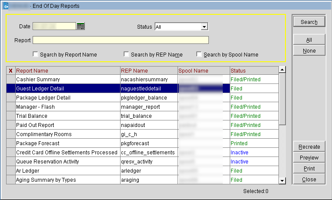The image size is (332, 200).
Task: Click the scrollbar up arrow
Action: (x=282, y=70)
